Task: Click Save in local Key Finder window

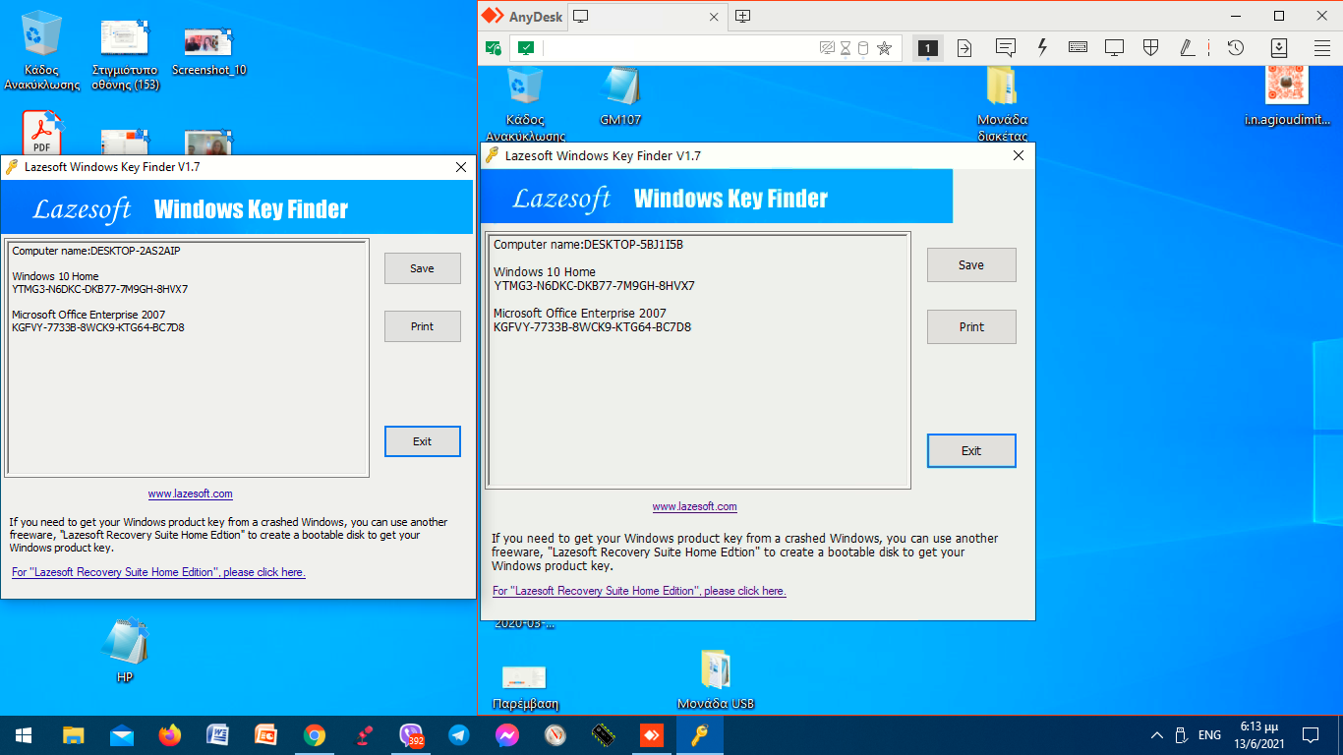Action: point(422,268)
